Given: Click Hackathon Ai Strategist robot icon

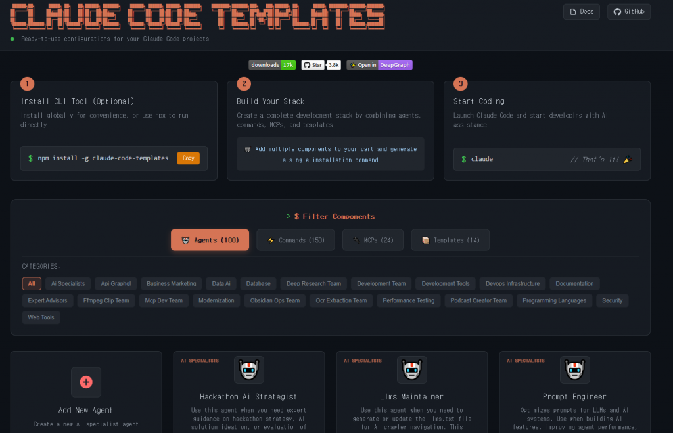Looking at the screenshot, I should coord(249,369).
